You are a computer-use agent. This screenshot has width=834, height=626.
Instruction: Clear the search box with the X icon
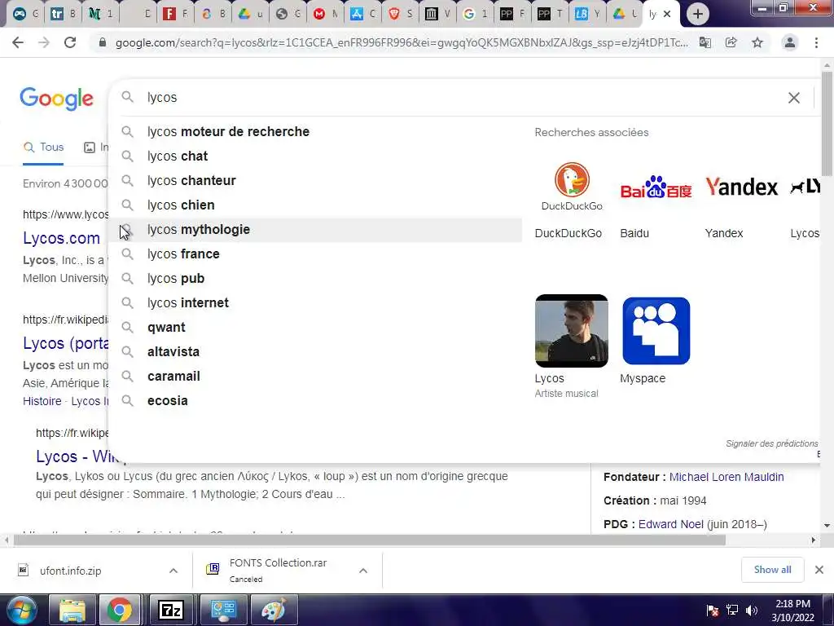[x=793, y=98]
